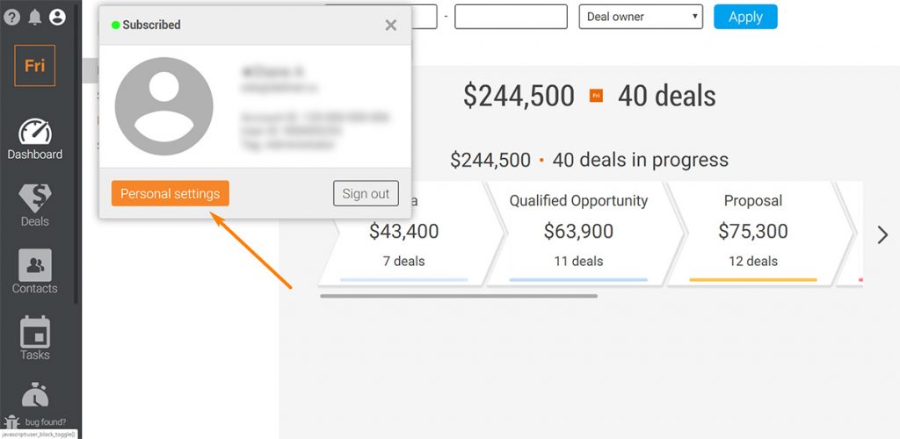Click the Sign out button

[x=366, y=194]
